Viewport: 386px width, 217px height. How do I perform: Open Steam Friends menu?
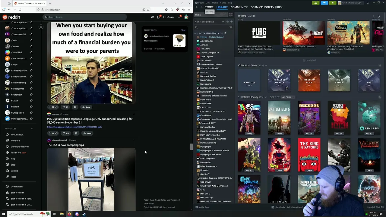215,3
